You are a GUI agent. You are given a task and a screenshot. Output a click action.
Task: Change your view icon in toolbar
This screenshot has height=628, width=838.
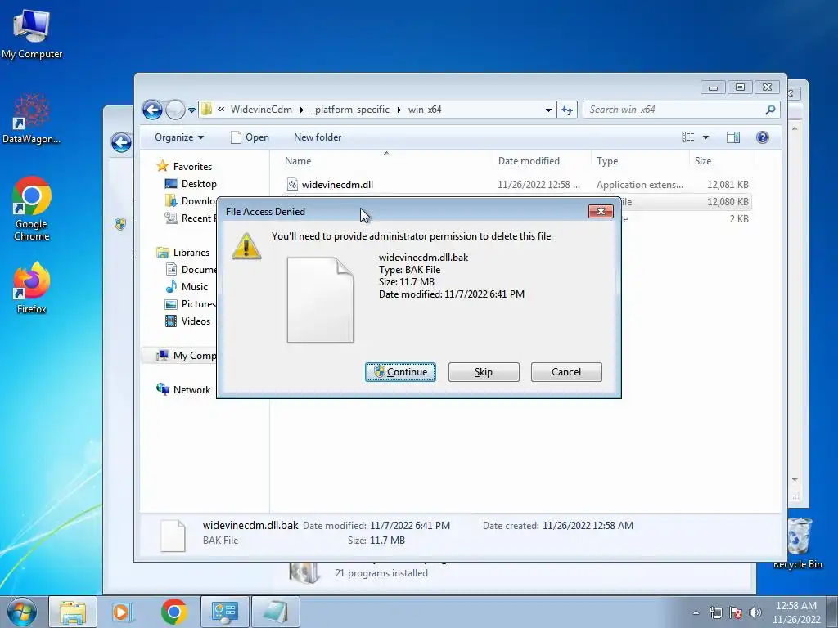point(687,137)
